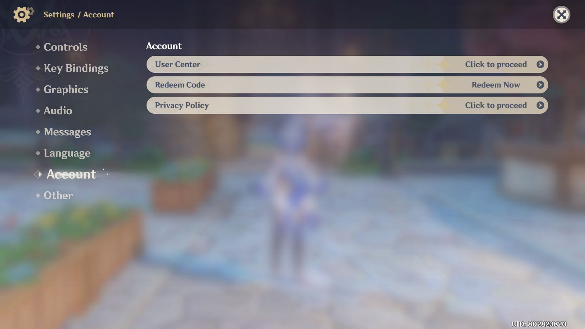Expand the Account settings section

click(71, 174)
